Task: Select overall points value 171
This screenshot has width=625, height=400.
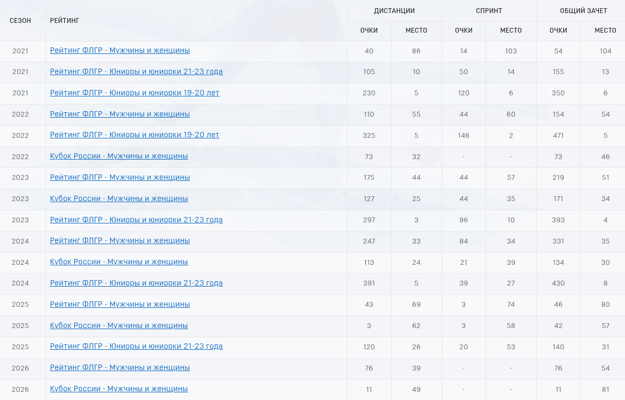Action: [x=558, y=199]
